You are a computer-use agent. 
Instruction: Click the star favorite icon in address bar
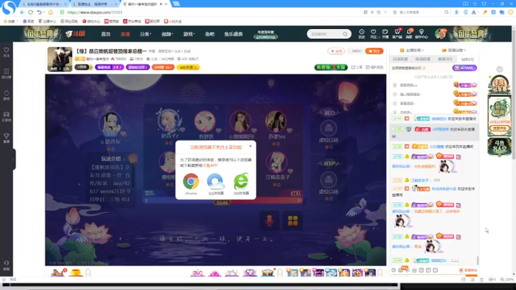[x=379, y=12]
